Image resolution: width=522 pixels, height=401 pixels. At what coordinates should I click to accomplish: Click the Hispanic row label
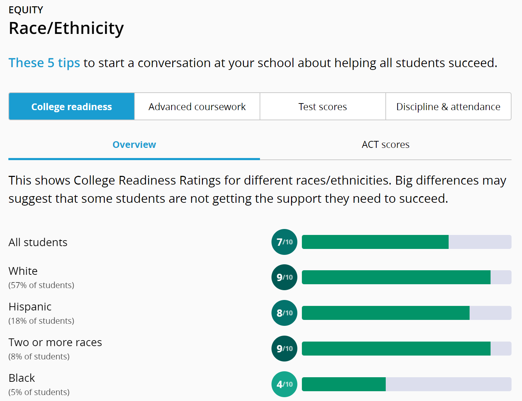click(30, 307)
